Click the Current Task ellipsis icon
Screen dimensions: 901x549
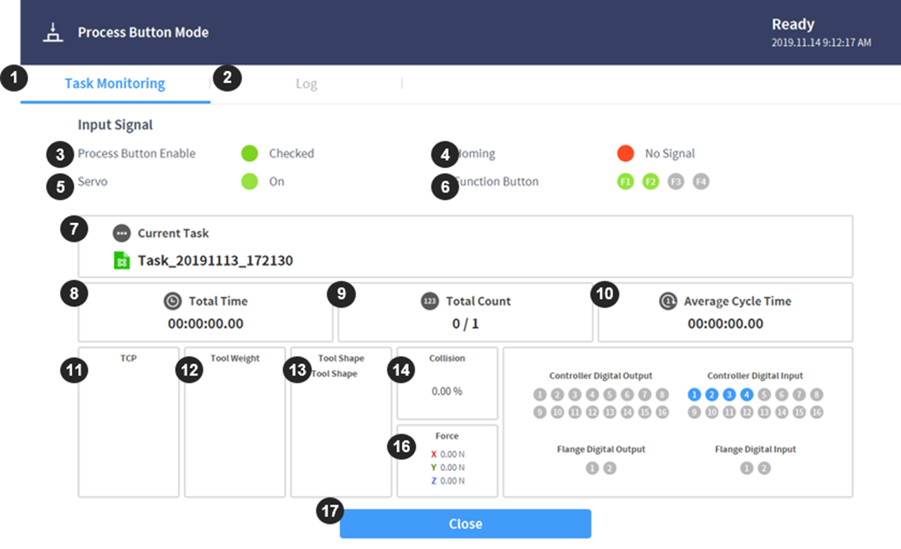[122, 234]
